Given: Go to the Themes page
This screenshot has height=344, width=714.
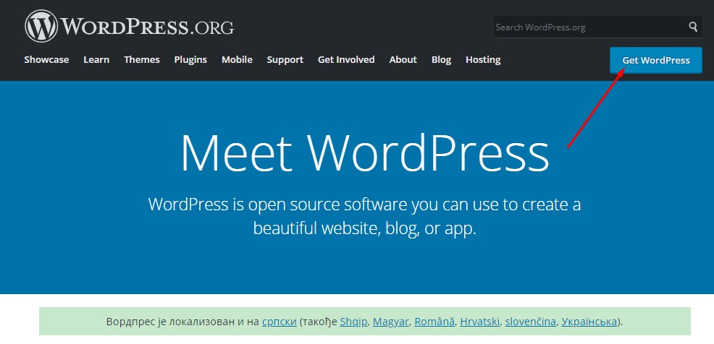Looking at the screenshot, I should tap(142, 59).
